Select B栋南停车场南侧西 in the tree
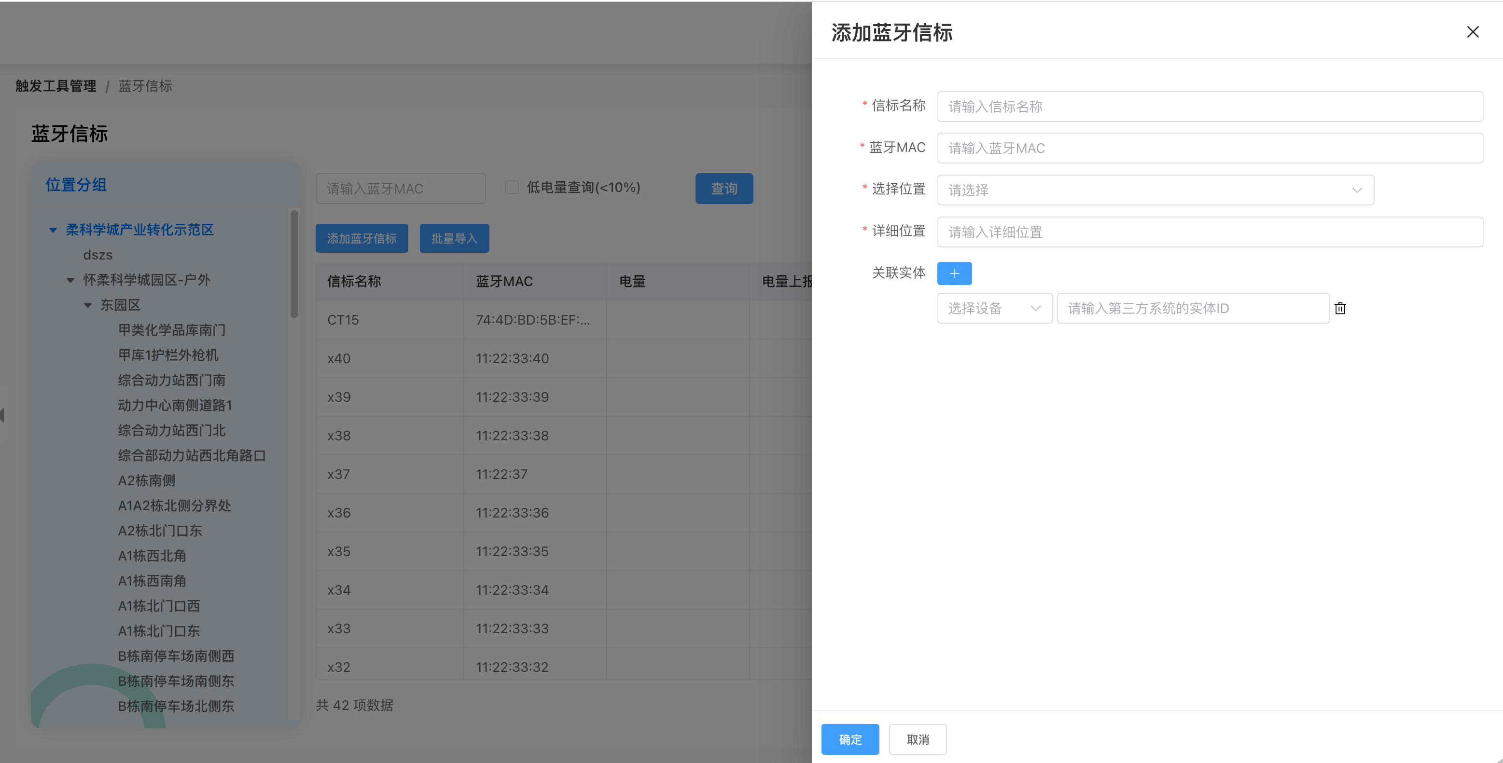Screen dimensions: 1503x763 tap(176, 656)
